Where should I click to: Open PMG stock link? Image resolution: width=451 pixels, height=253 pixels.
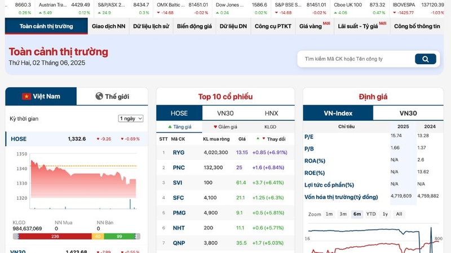[179, 213]
